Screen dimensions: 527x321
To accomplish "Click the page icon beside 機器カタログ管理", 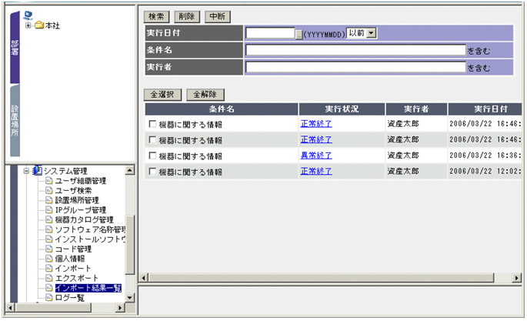I will pyautogui.click(x=49, y=220).
